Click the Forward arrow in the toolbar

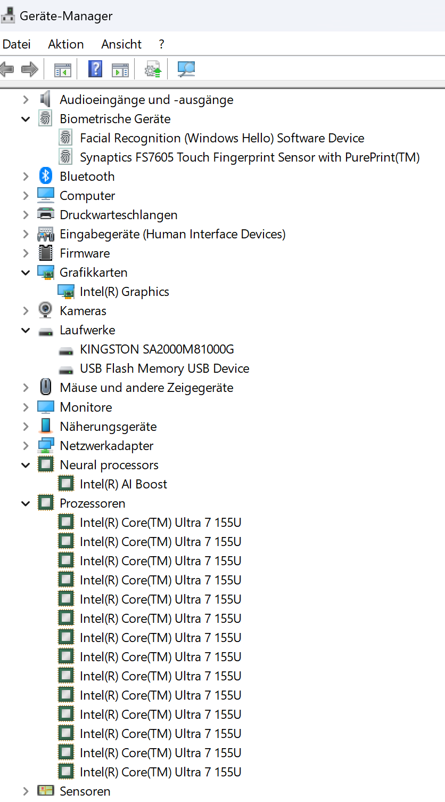(x=30, y=69)
